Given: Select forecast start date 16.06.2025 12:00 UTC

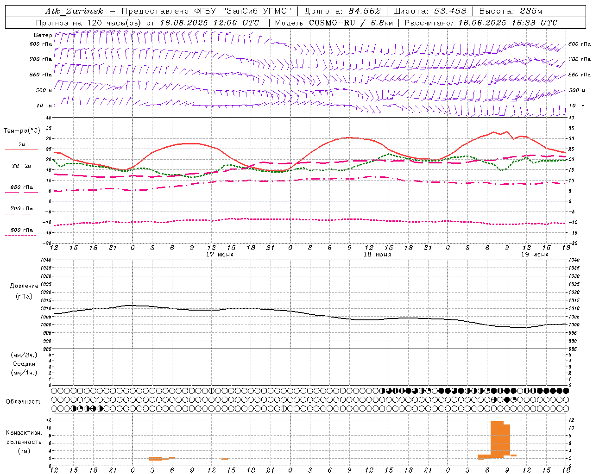Looking at the screenshot, I should 209,23.
